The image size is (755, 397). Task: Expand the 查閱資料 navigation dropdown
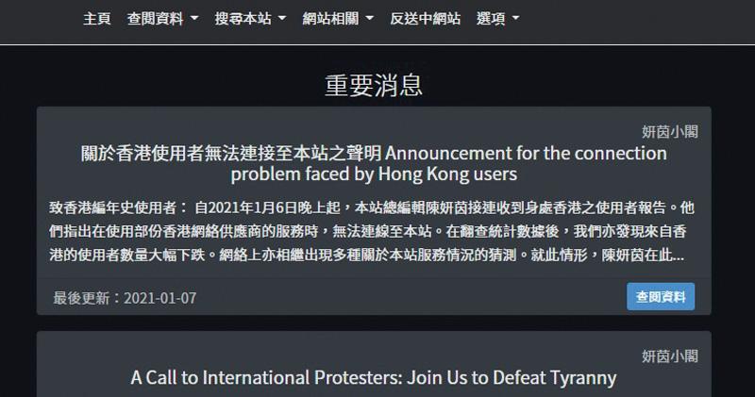coord(162,19)
